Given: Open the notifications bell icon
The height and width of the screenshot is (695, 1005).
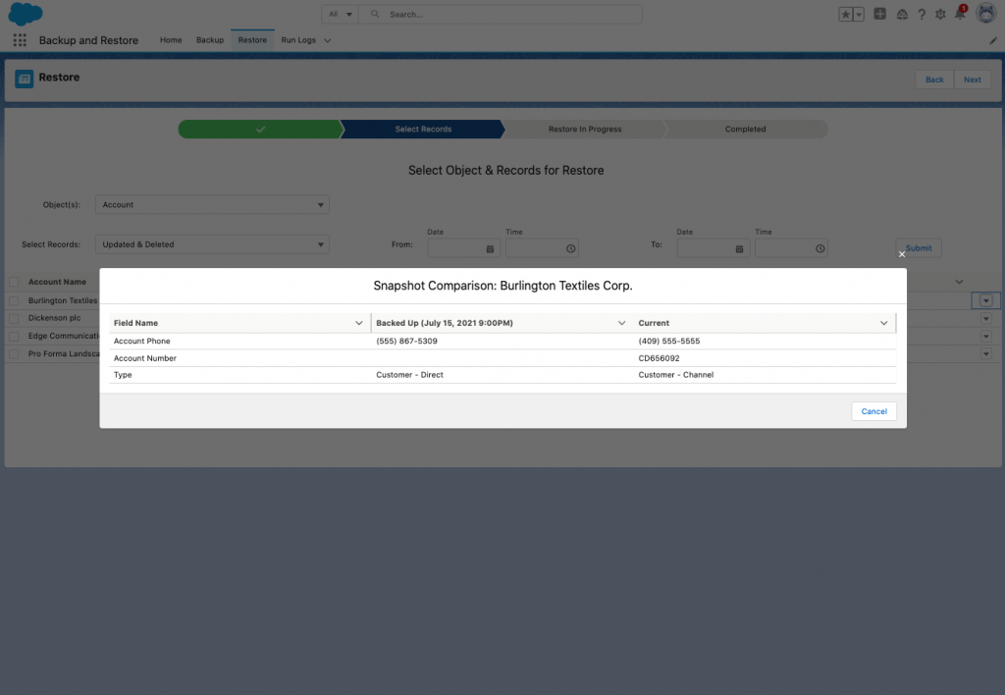Looking at the screenshot, I should point(960,14).
